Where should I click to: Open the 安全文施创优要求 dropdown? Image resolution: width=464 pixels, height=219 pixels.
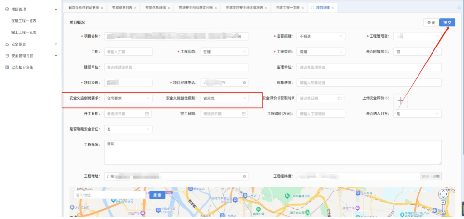tap(128, 98)
